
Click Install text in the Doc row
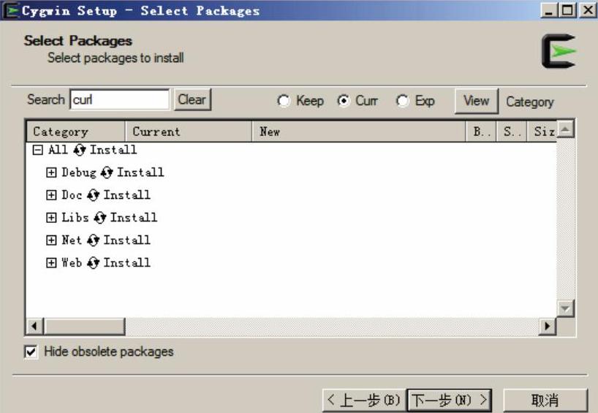(x=127, y=195)
